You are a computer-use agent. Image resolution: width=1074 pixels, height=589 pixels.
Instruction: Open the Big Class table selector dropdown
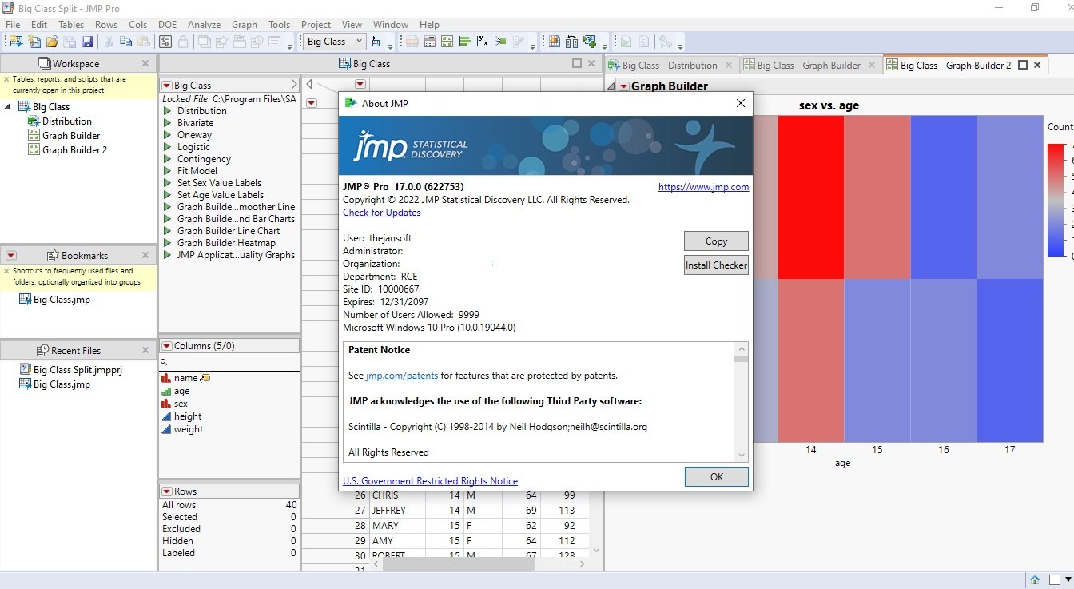pos(336,42)
